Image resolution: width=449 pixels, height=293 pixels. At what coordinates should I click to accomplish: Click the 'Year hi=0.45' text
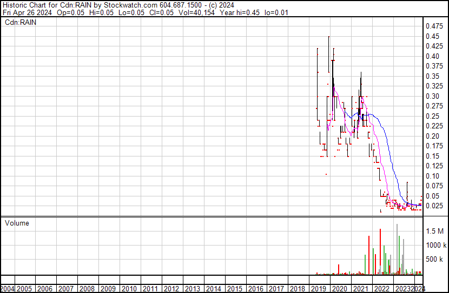(240, 12)
